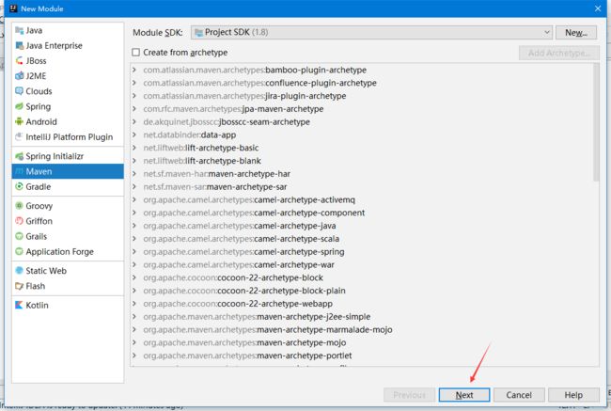
Task: Enable the Create from archetype checkbox
Action: tap(135, 53)
